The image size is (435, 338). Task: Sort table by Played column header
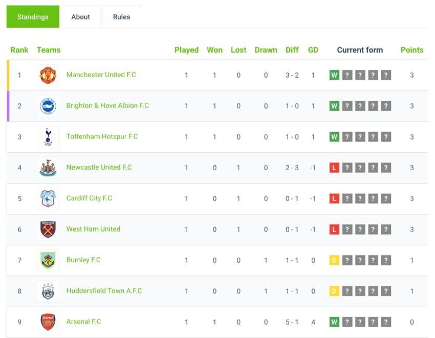(x=186, y=50)
